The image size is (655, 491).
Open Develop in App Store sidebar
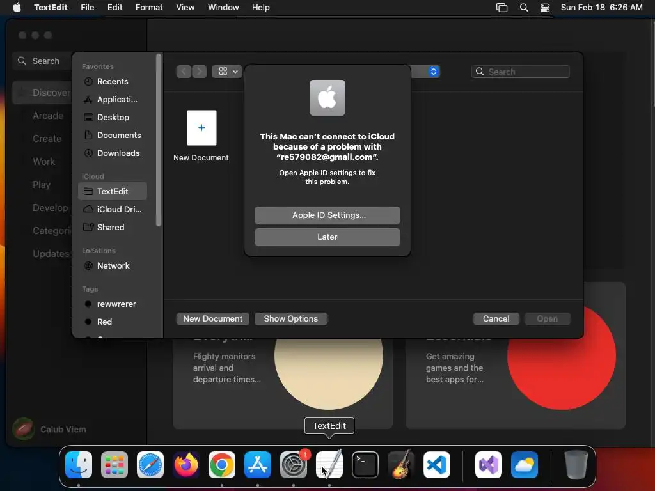50,208
